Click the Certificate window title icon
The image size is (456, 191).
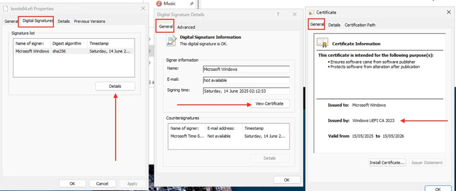click(x=311, y=13)
